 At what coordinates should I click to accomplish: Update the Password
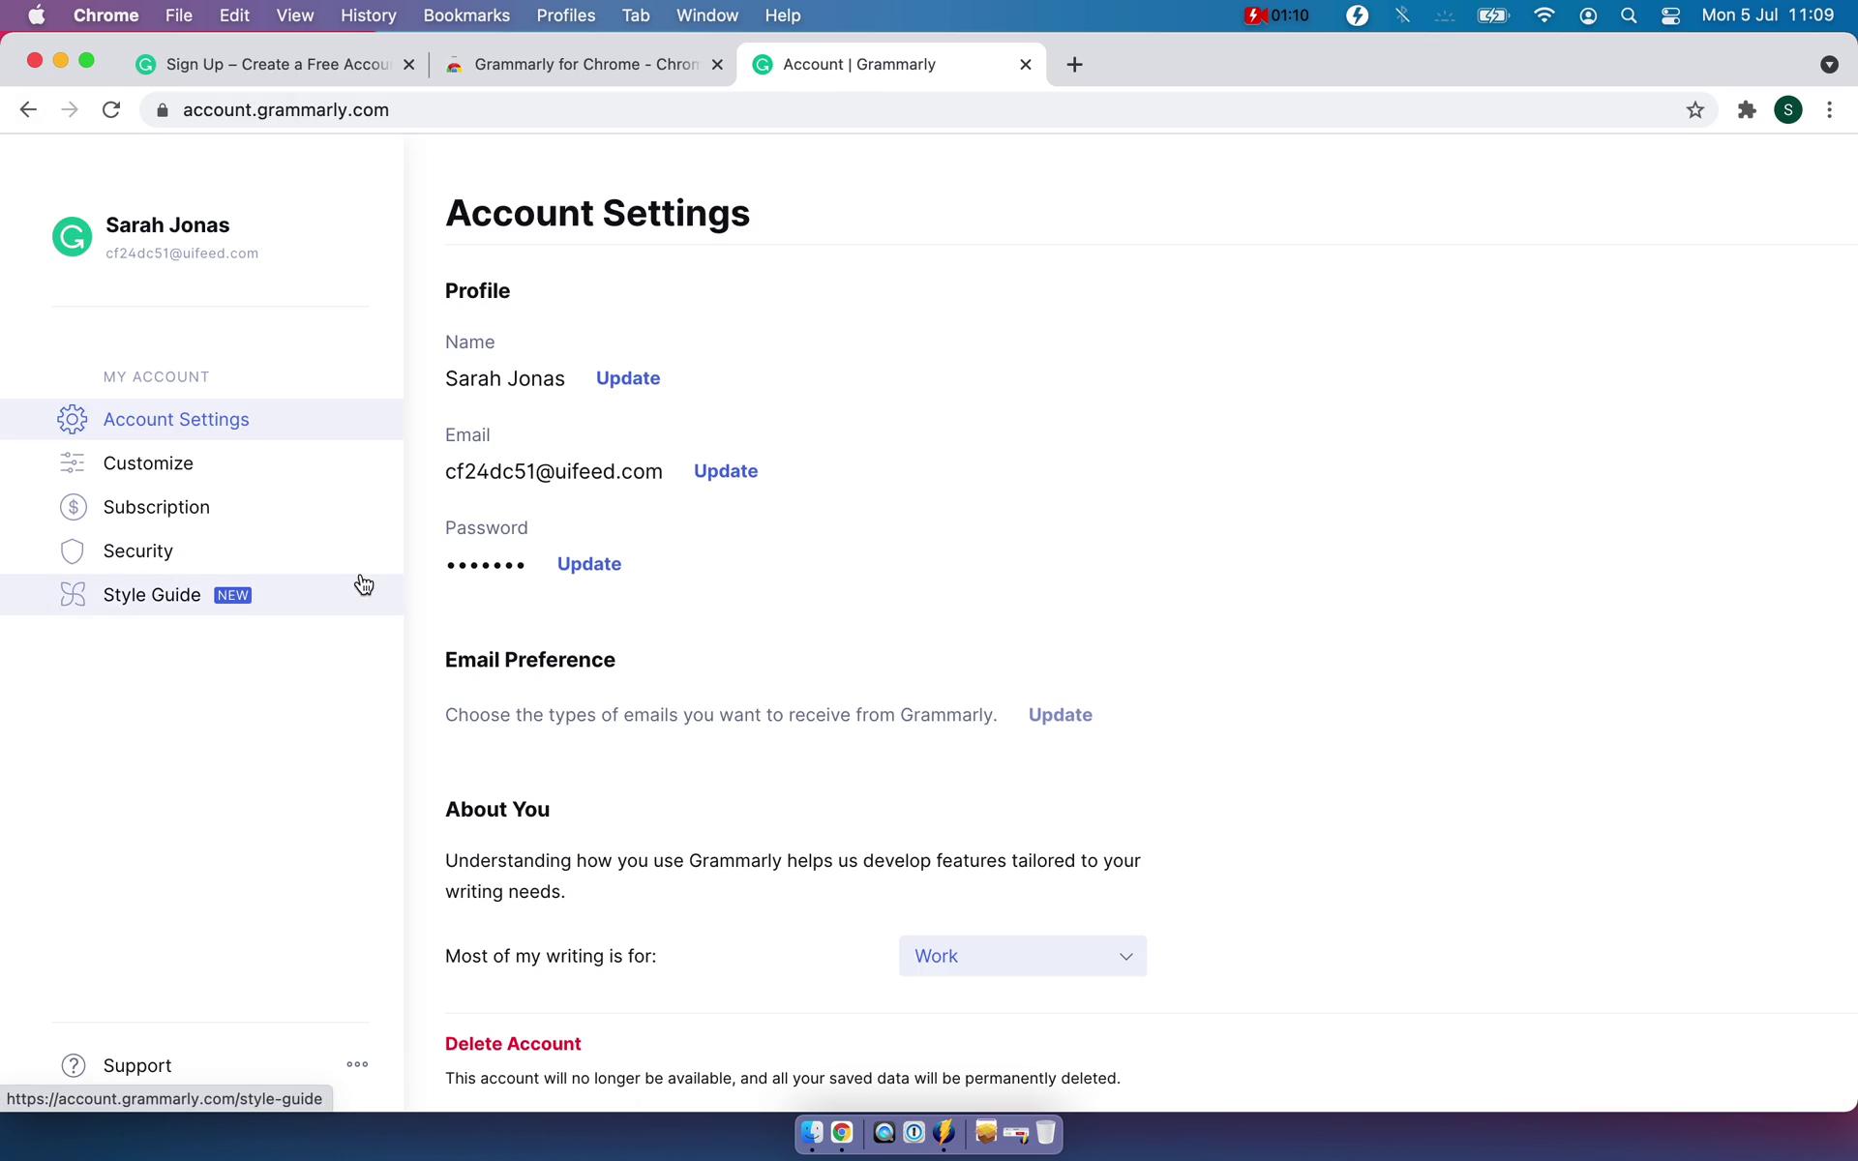(589, 564)
